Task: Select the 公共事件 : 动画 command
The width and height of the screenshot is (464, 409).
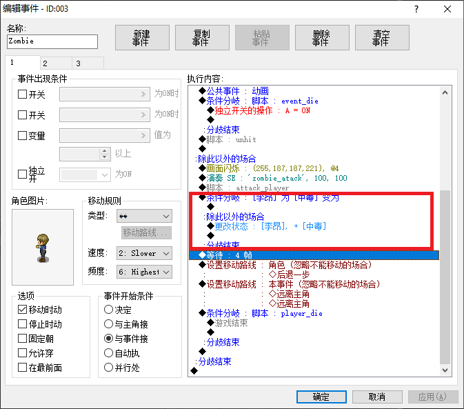Action: click(234, 91)
